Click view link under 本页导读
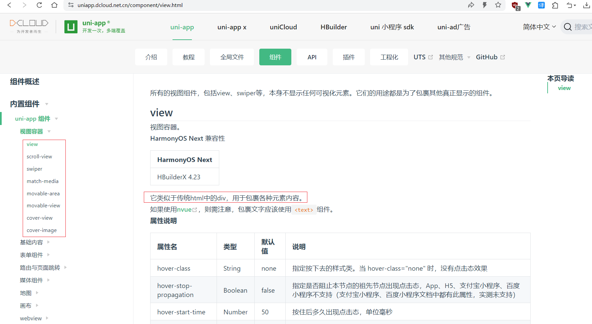This screenshot has height=324, width=592. (x=564, y=88)
